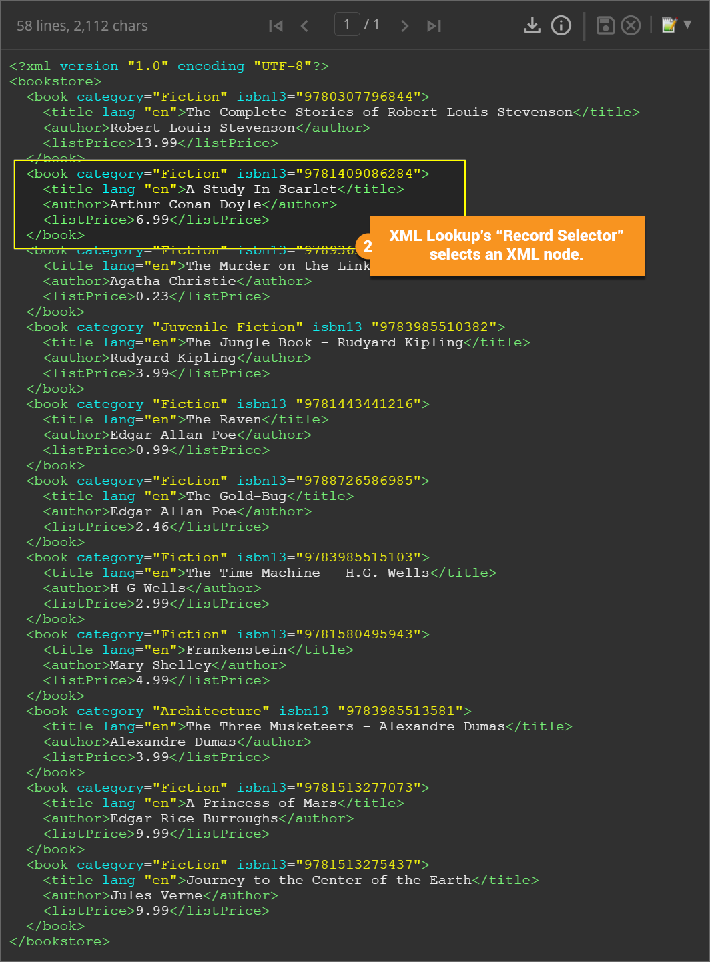
Task: Click the listPrice 4.99 line
Action: coord(156,680)
